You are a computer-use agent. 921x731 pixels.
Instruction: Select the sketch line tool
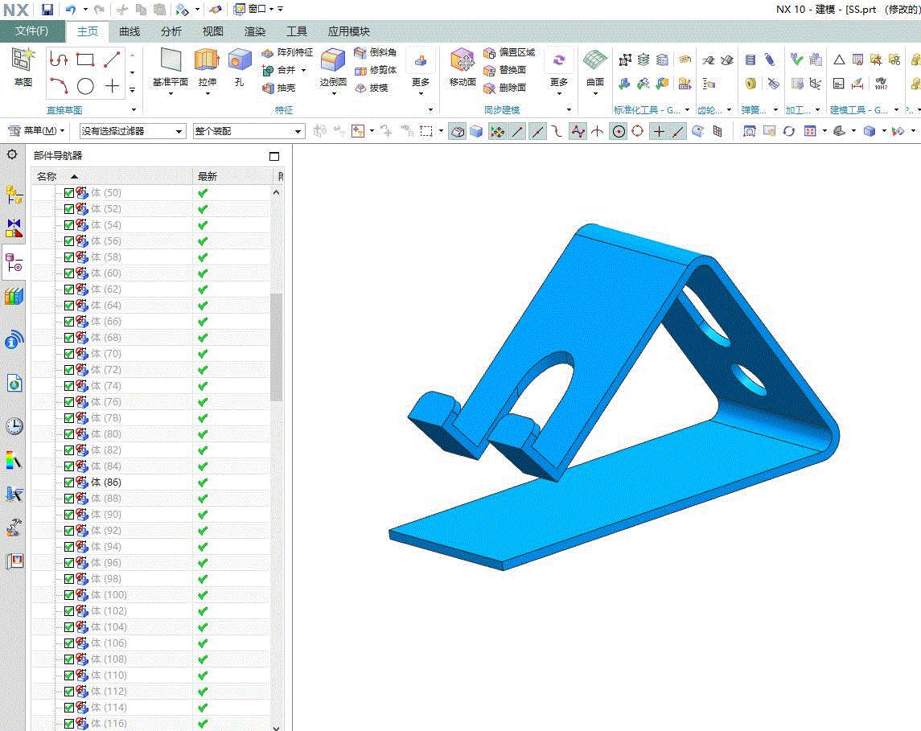[x=112, y=60]
